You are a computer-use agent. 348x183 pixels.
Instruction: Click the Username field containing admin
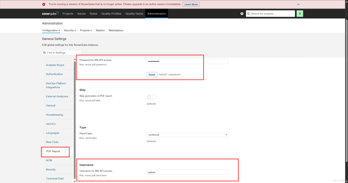[x=188, y=172]
